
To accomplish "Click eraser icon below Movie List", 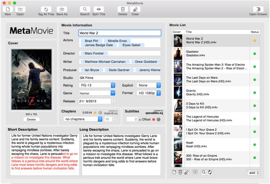I will (x=186, y=173).
